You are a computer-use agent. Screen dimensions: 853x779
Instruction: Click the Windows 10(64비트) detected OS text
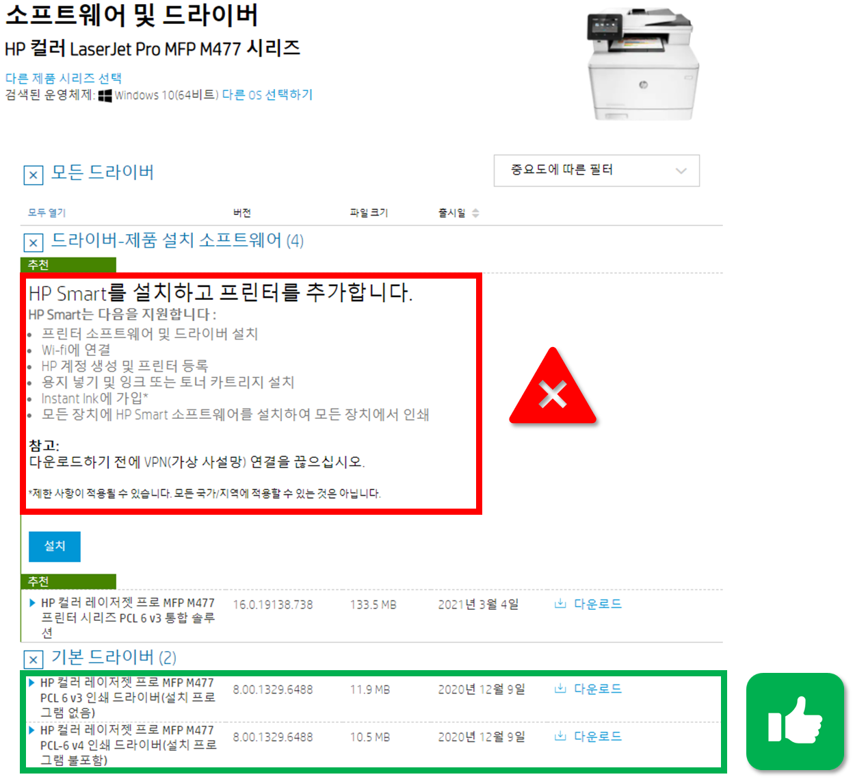coord(166,94)
